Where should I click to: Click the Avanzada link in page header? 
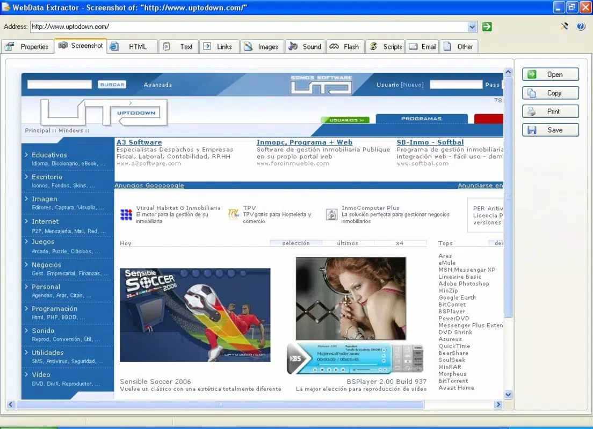(158, 85)
